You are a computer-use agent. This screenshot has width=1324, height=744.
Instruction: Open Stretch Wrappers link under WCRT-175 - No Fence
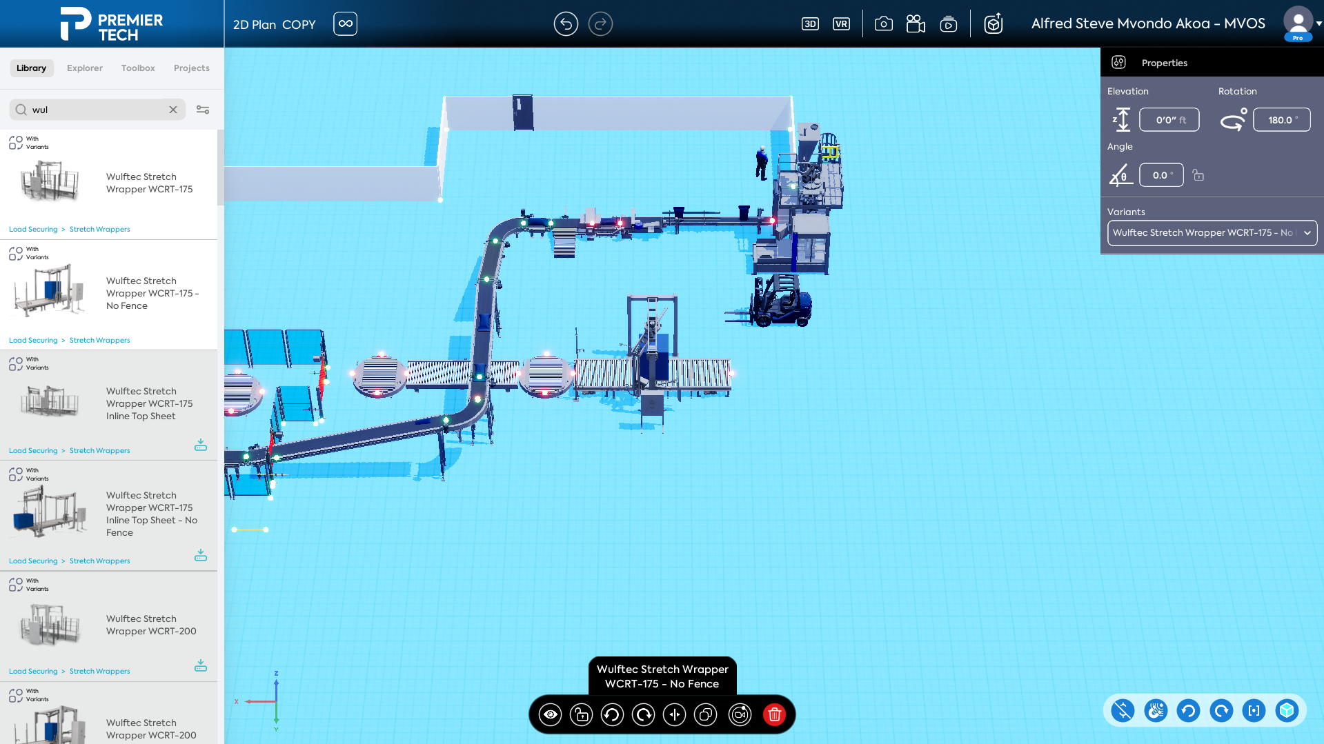pyautogui.click(x=99, y=341)
